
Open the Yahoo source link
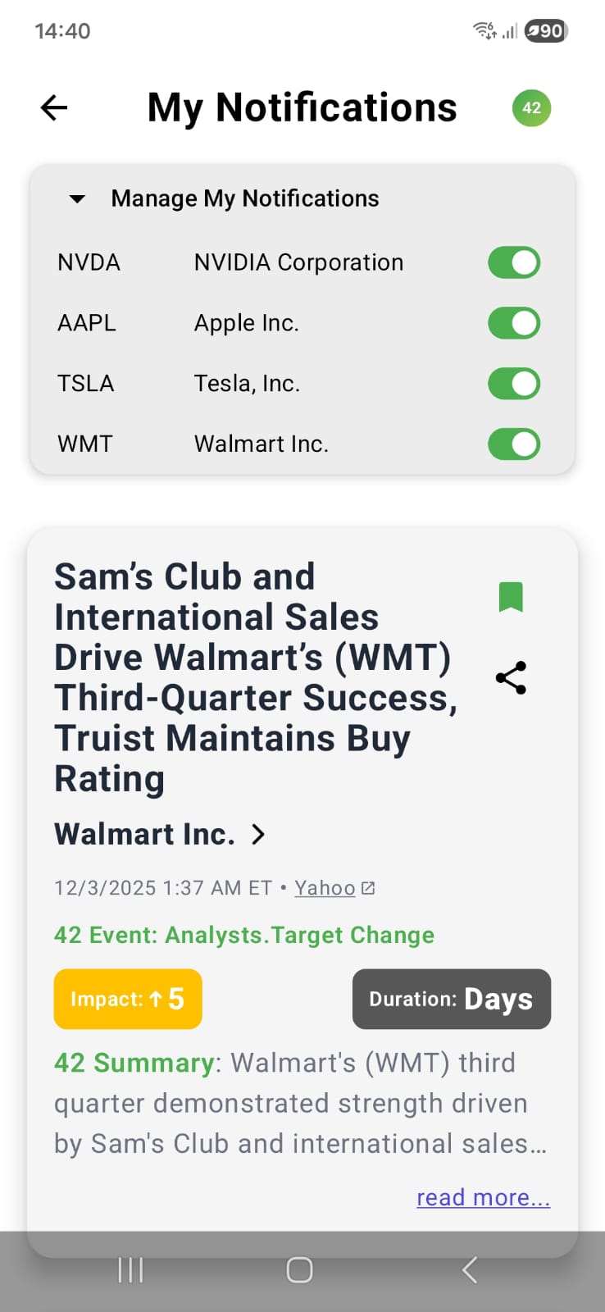325,888
